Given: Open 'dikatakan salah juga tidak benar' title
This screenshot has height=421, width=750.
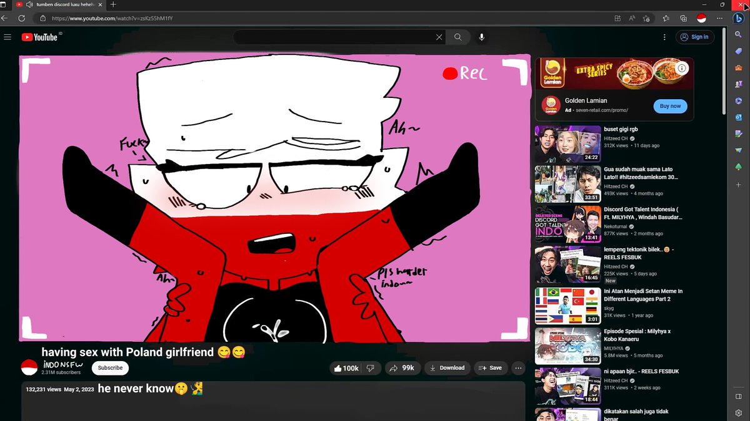Looking at the screenshot, I should 636,415.
